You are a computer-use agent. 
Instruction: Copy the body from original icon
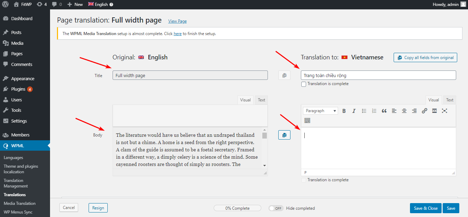284,135
